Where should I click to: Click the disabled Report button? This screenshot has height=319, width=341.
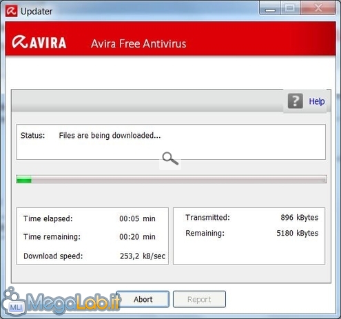[199, 299]
